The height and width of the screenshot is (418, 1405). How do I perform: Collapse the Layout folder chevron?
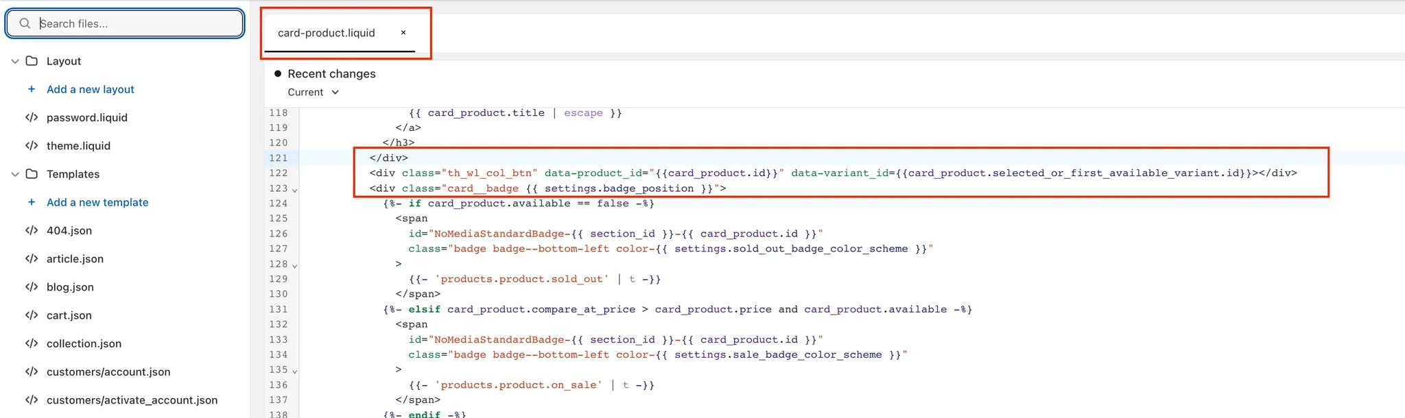(15, 61)
